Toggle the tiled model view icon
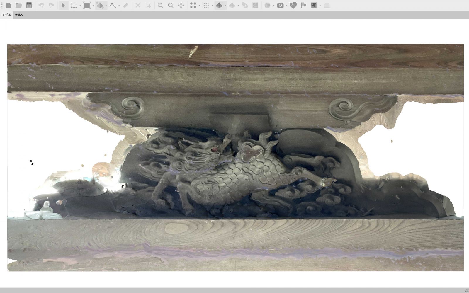Viewport: 469px width, 293px height. point(232,5)
